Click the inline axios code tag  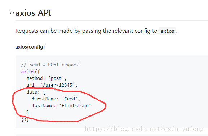pos(167,31)
